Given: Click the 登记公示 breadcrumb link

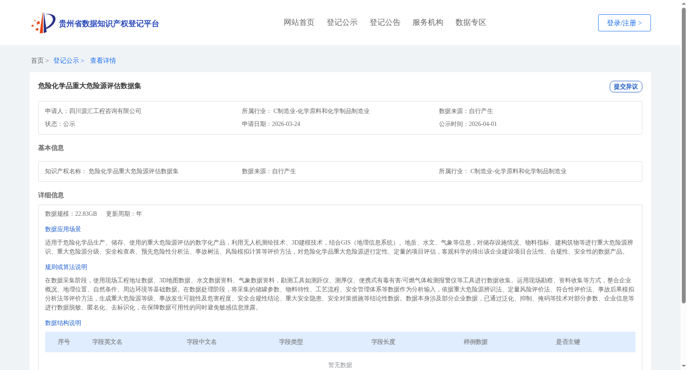Looking at the screenshot, I should coord(66,61).
